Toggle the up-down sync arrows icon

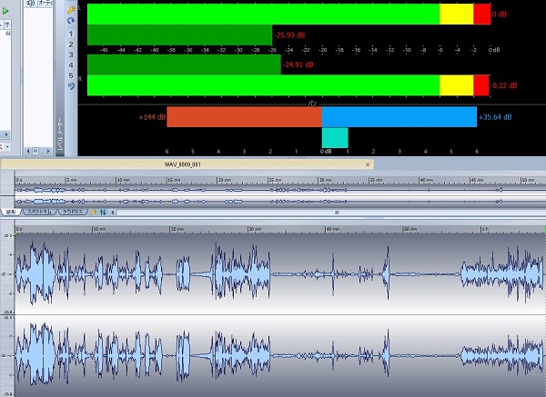click(103, 212)
